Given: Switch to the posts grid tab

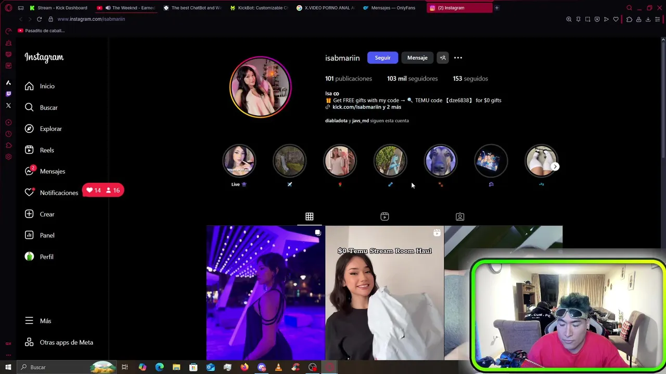Looking at the screenshot, I should [x=310, y=217].
